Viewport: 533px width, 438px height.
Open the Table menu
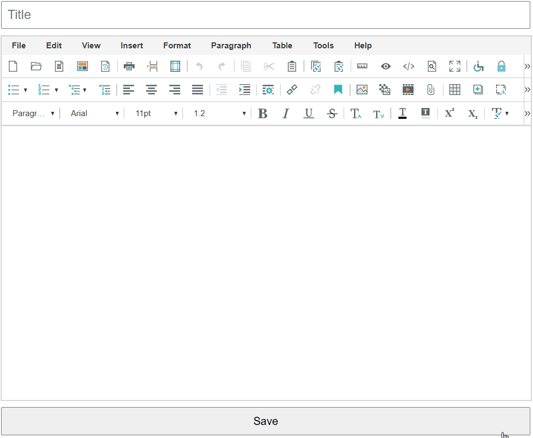tap(282, 46)
